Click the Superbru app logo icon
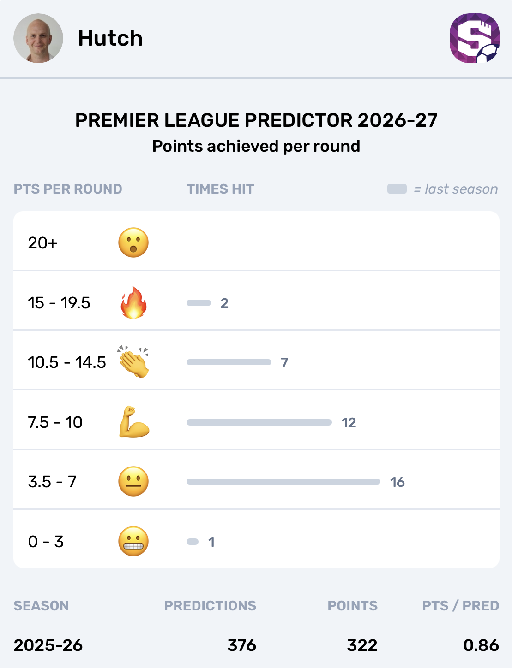Viewport: 512px width, 668px height. (x=475, y=38)
